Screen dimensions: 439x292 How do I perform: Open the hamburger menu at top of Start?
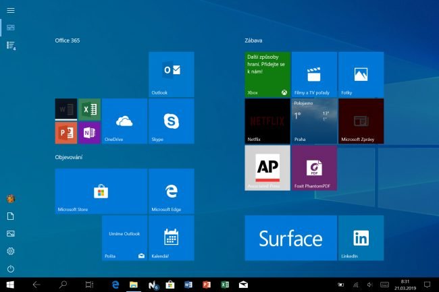11,10
